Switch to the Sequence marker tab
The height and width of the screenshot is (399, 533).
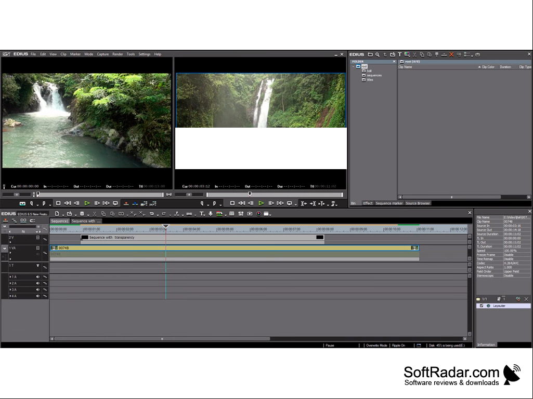pyautogui.click(x=389, y=203)
